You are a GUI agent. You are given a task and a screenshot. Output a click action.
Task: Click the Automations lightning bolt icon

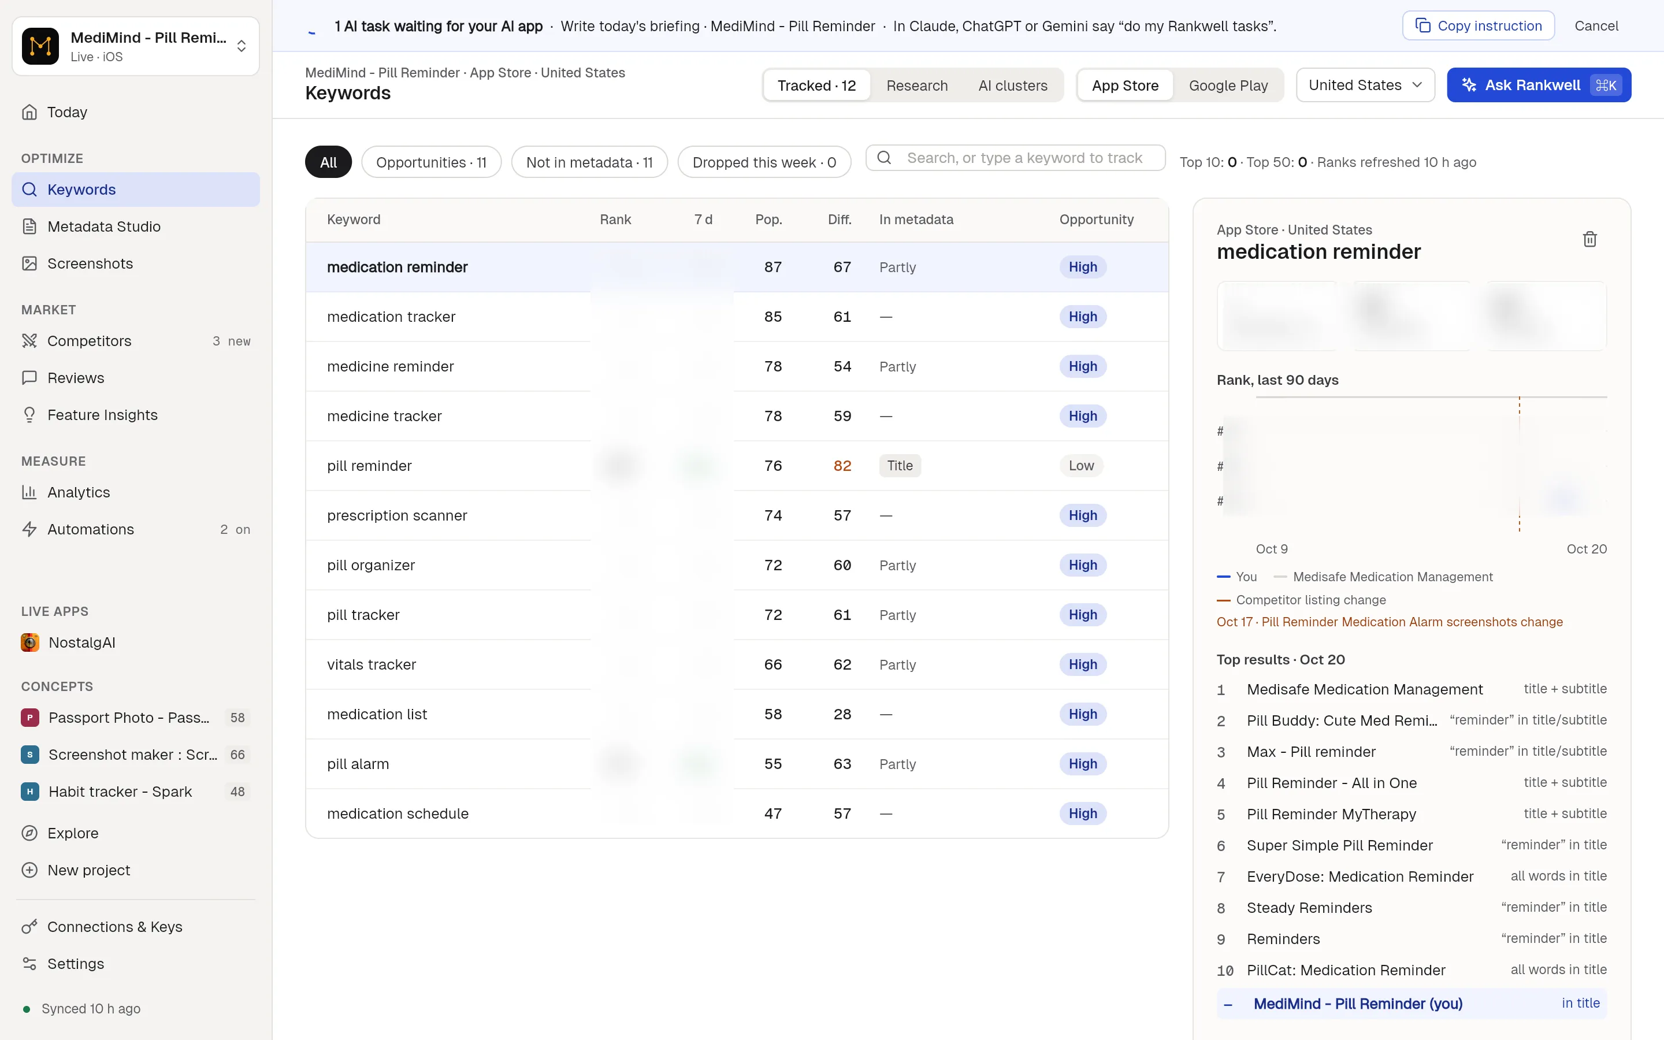29,529
